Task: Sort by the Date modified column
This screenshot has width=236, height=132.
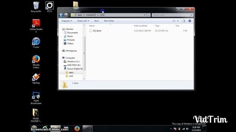Action: pos(140,26)
